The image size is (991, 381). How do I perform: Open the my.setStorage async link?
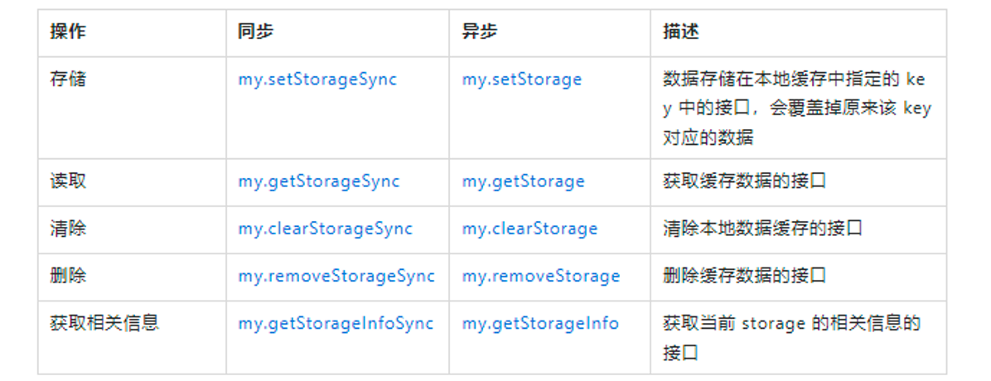[521, 80]
